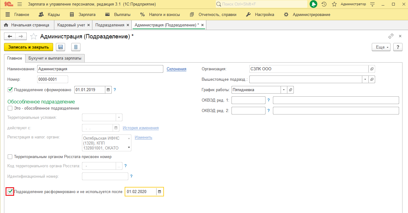Open График работы record icon
This screenshot has height=213, width=408.
(x=290, y=90)
